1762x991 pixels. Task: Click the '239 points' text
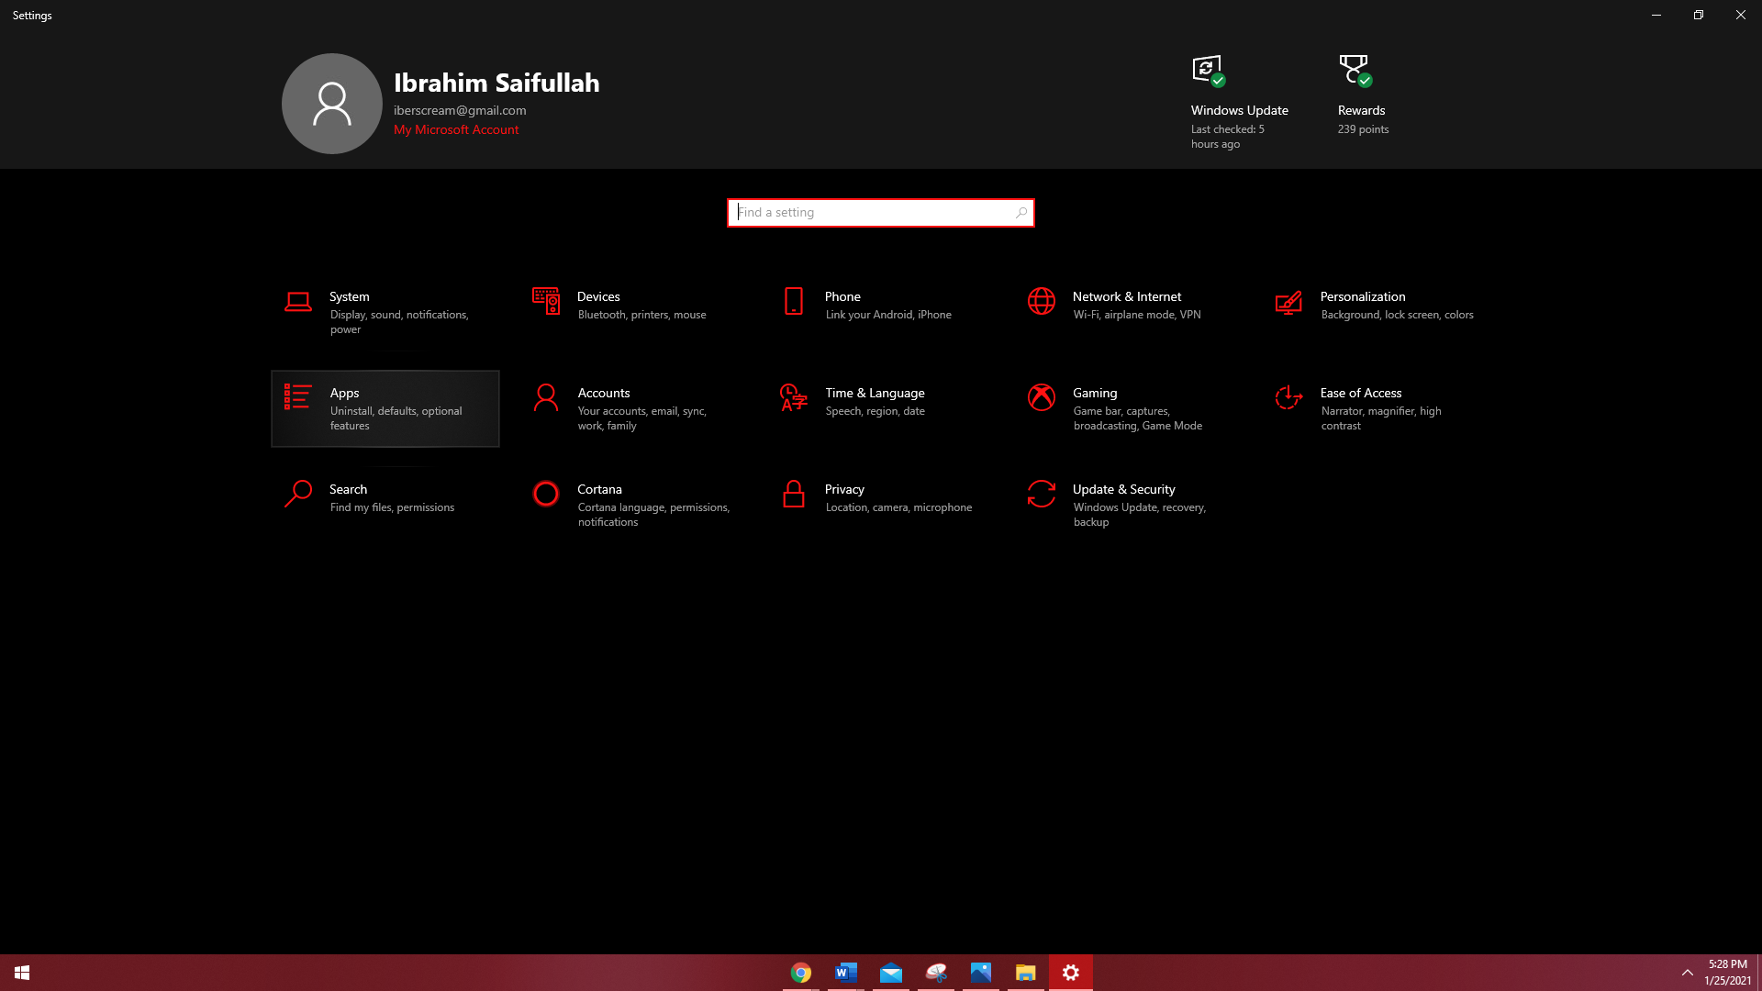[1363, 129]
